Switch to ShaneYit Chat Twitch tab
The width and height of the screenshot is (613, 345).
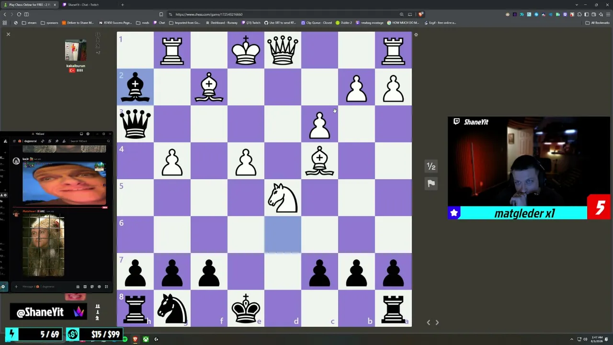[86, 5]
